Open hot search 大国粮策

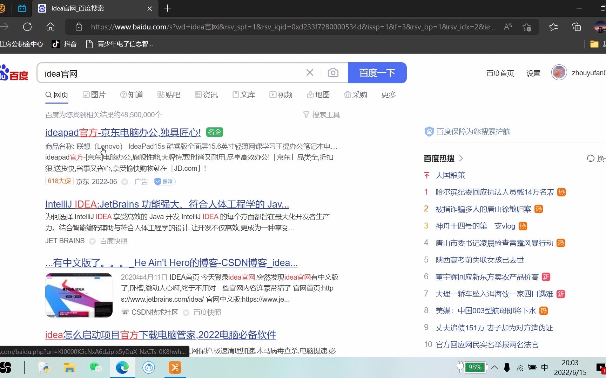450,175
